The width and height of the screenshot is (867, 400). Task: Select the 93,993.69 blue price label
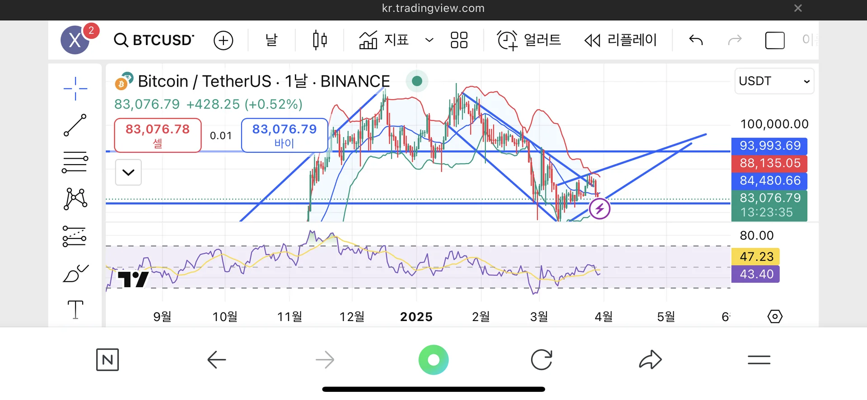[x=769, y=146]
